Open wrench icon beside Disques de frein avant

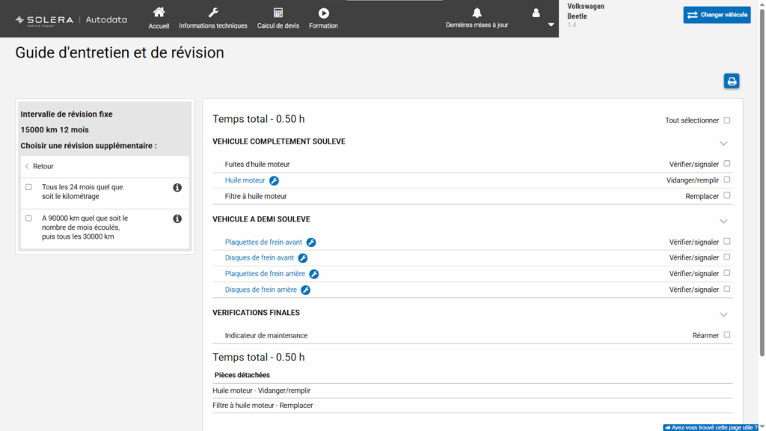click(x=303, y=258)
